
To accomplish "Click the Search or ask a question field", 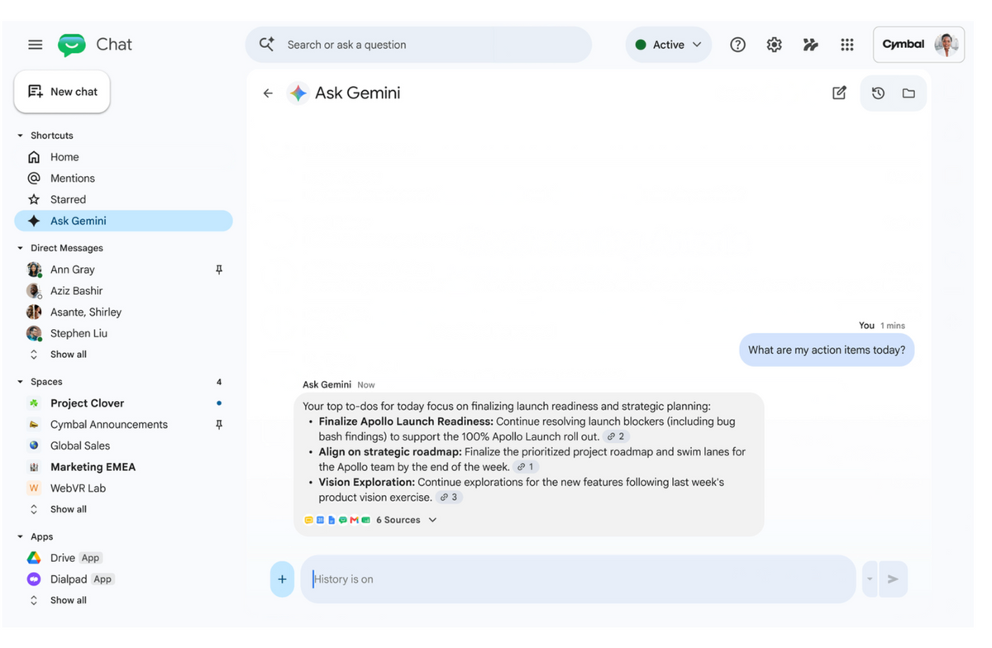I will click(418, 45).
